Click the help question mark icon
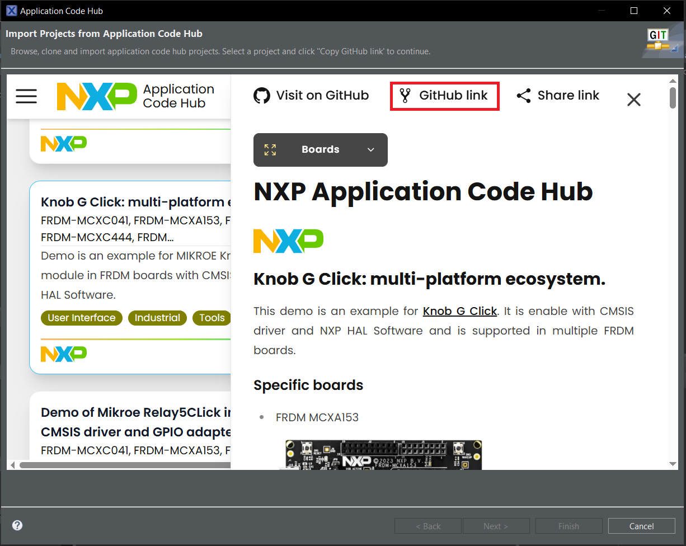 point(17,525)
